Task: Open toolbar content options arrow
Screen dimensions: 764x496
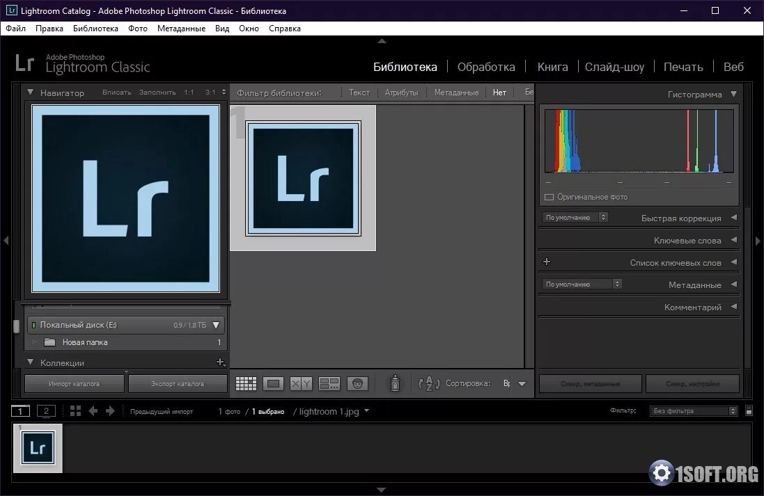Action: point(522,383)
